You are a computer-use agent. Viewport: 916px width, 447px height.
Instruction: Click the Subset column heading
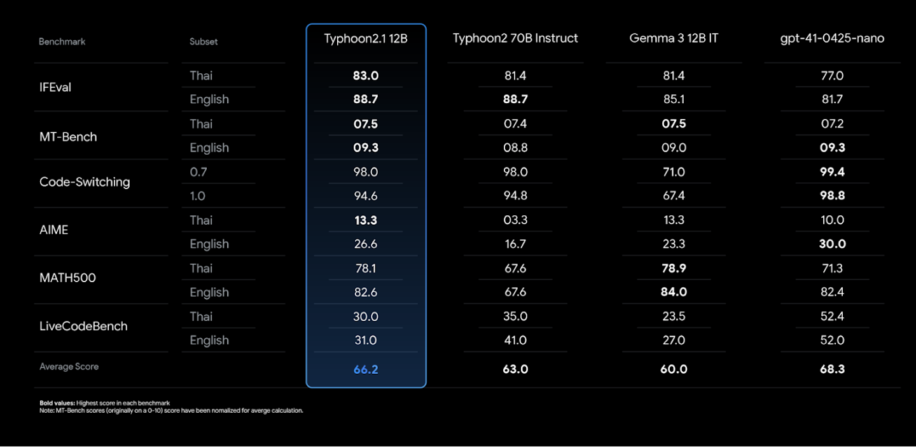204,41
